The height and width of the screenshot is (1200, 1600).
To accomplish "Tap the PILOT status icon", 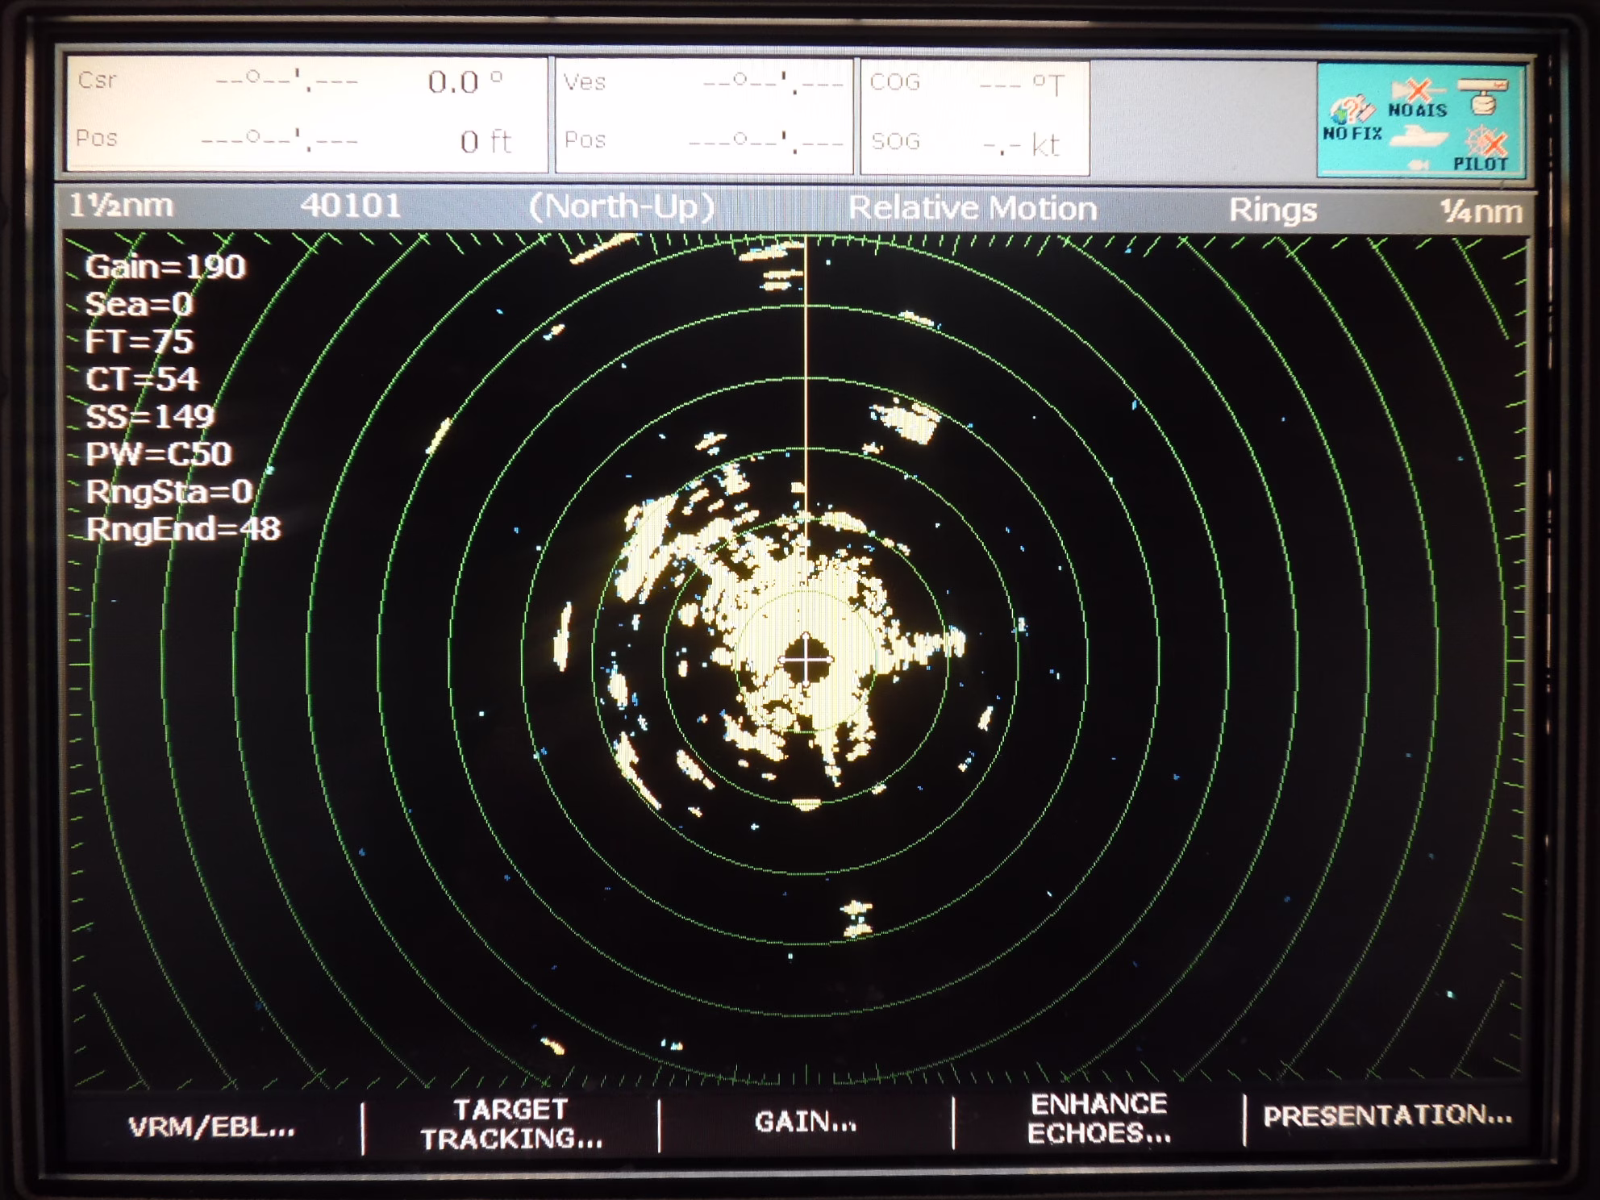I will [x=1484, y=150].
